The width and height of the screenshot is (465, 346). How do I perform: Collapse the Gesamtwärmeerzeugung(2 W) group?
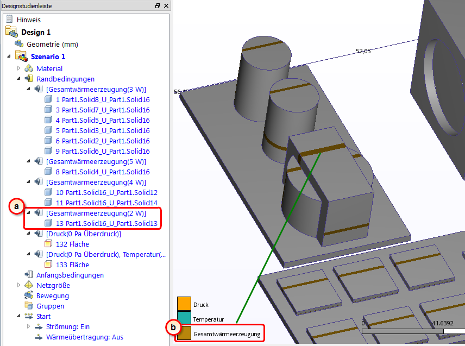[28, 212]
